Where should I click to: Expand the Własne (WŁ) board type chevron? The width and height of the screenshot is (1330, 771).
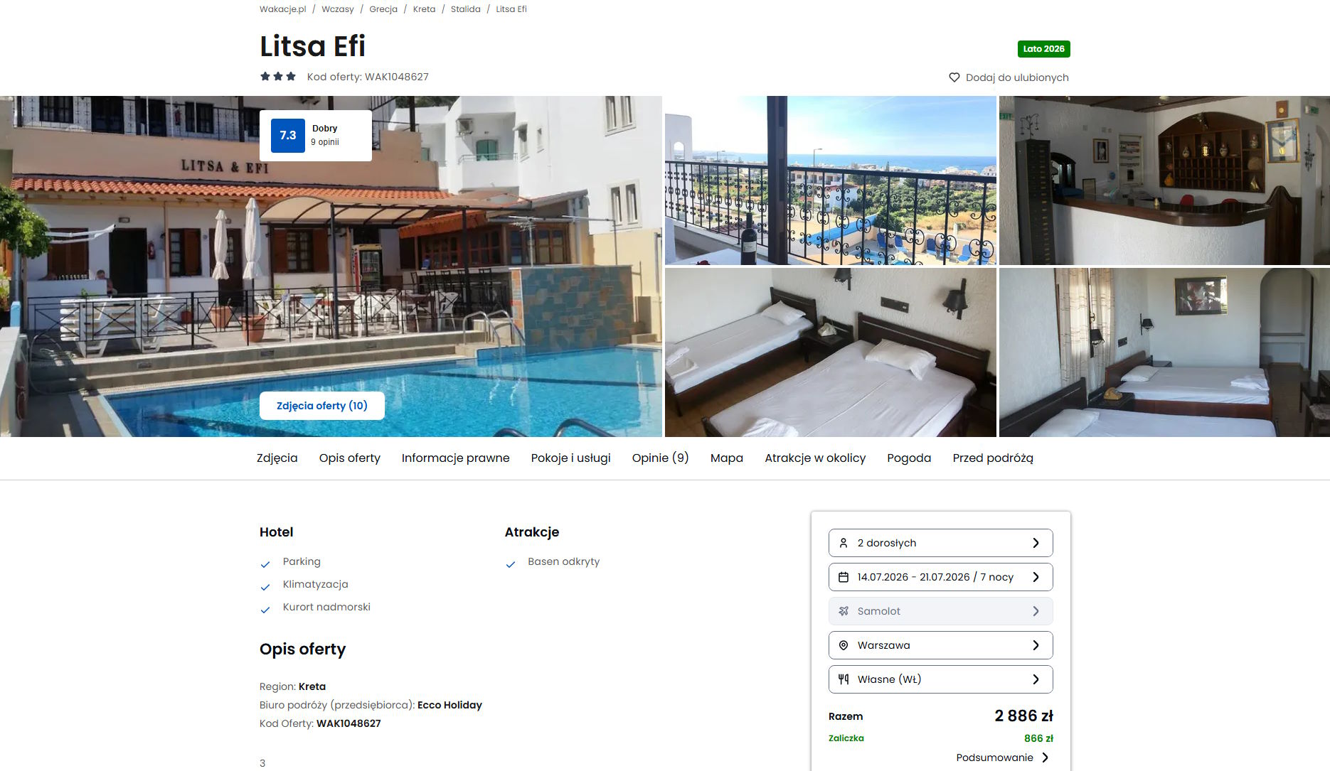pyautogui.click(x=1036, y=679)
